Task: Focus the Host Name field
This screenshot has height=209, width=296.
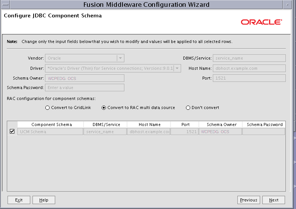Action: coord(249,68)
